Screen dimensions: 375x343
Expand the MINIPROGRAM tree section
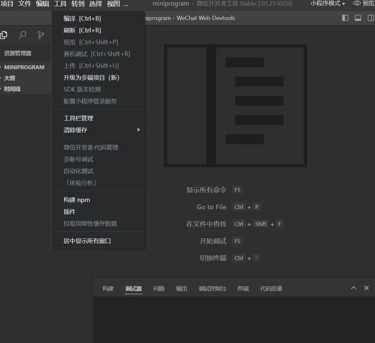(x=24, y=67)
